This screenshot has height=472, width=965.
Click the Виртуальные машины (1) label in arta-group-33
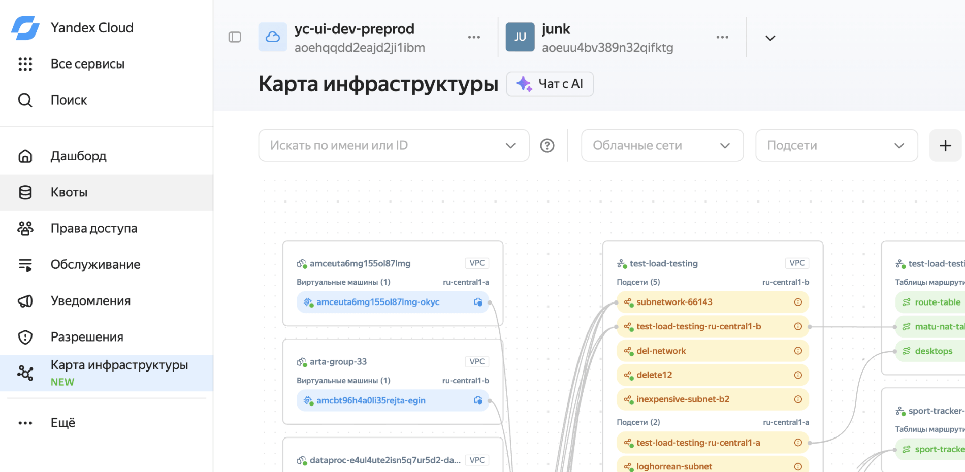click(x=343, y=381)
